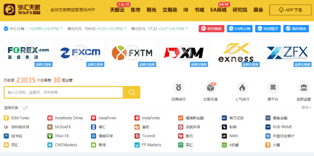Click the e投睿 icon
The height and width of the screenshot is (156, 314).
(224, 145)
